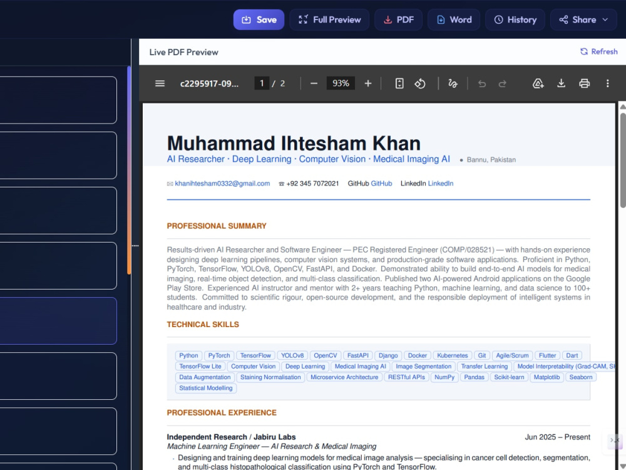
Task: Click the Jun 2025 – Present date
Action: (x=557, y=437)
